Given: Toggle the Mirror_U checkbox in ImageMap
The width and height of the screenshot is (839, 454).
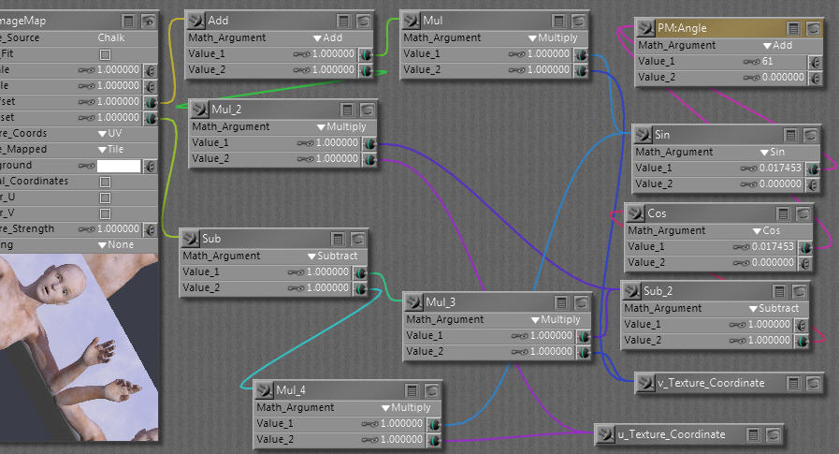Looking at the screenshot, I should point(106,198).
